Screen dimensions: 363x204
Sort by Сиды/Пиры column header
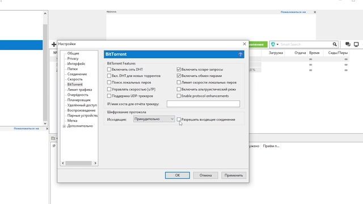point(338,53)
